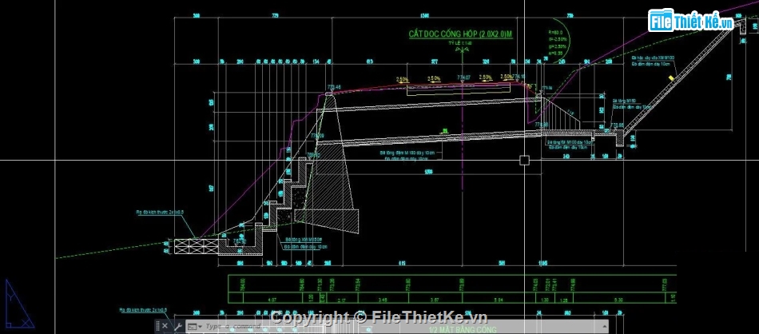
Task: Click the 'Type a command' input field
Action: click(397, 327)
